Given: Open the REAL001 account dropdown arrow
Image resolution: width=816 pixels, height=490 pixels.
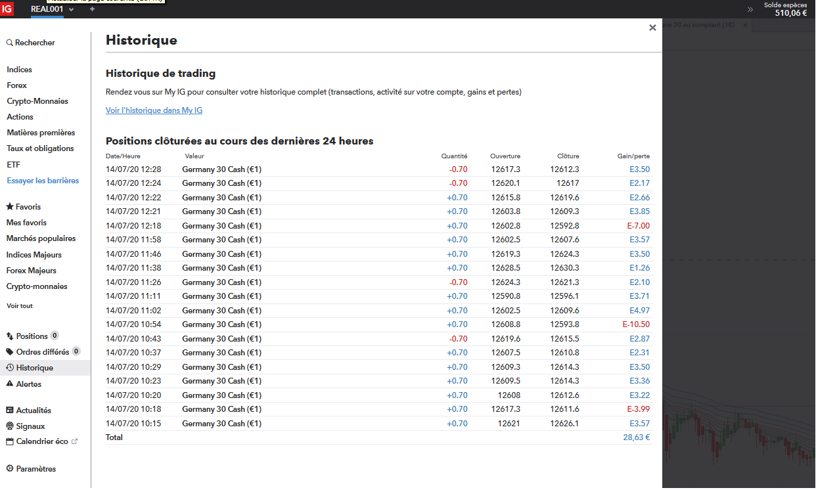Looking at the screenshot, I should (71, 10).
